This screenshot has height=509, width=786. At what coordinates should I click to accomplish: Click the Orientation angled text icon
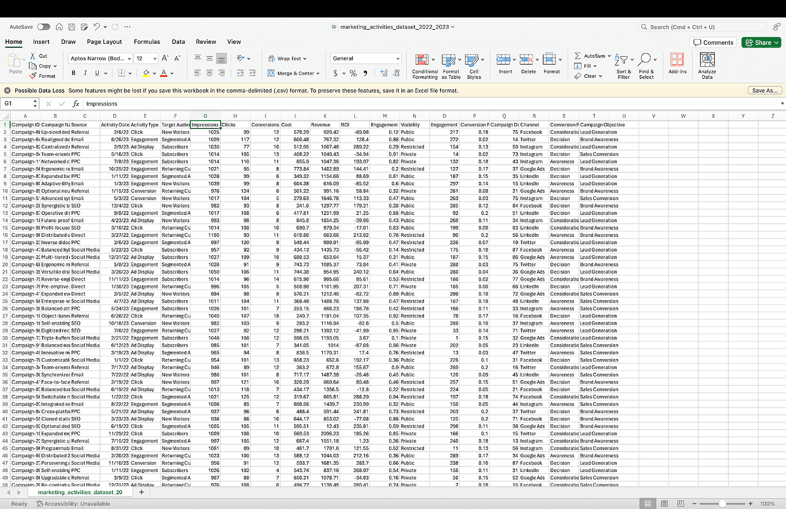[241, 58]
